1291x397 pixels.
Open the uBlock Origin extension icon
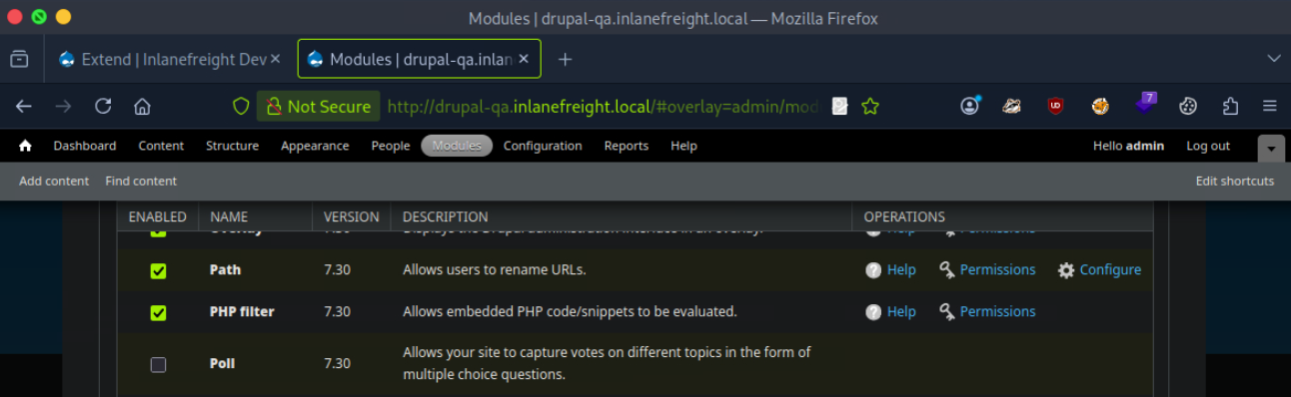tap(1055, 106)
